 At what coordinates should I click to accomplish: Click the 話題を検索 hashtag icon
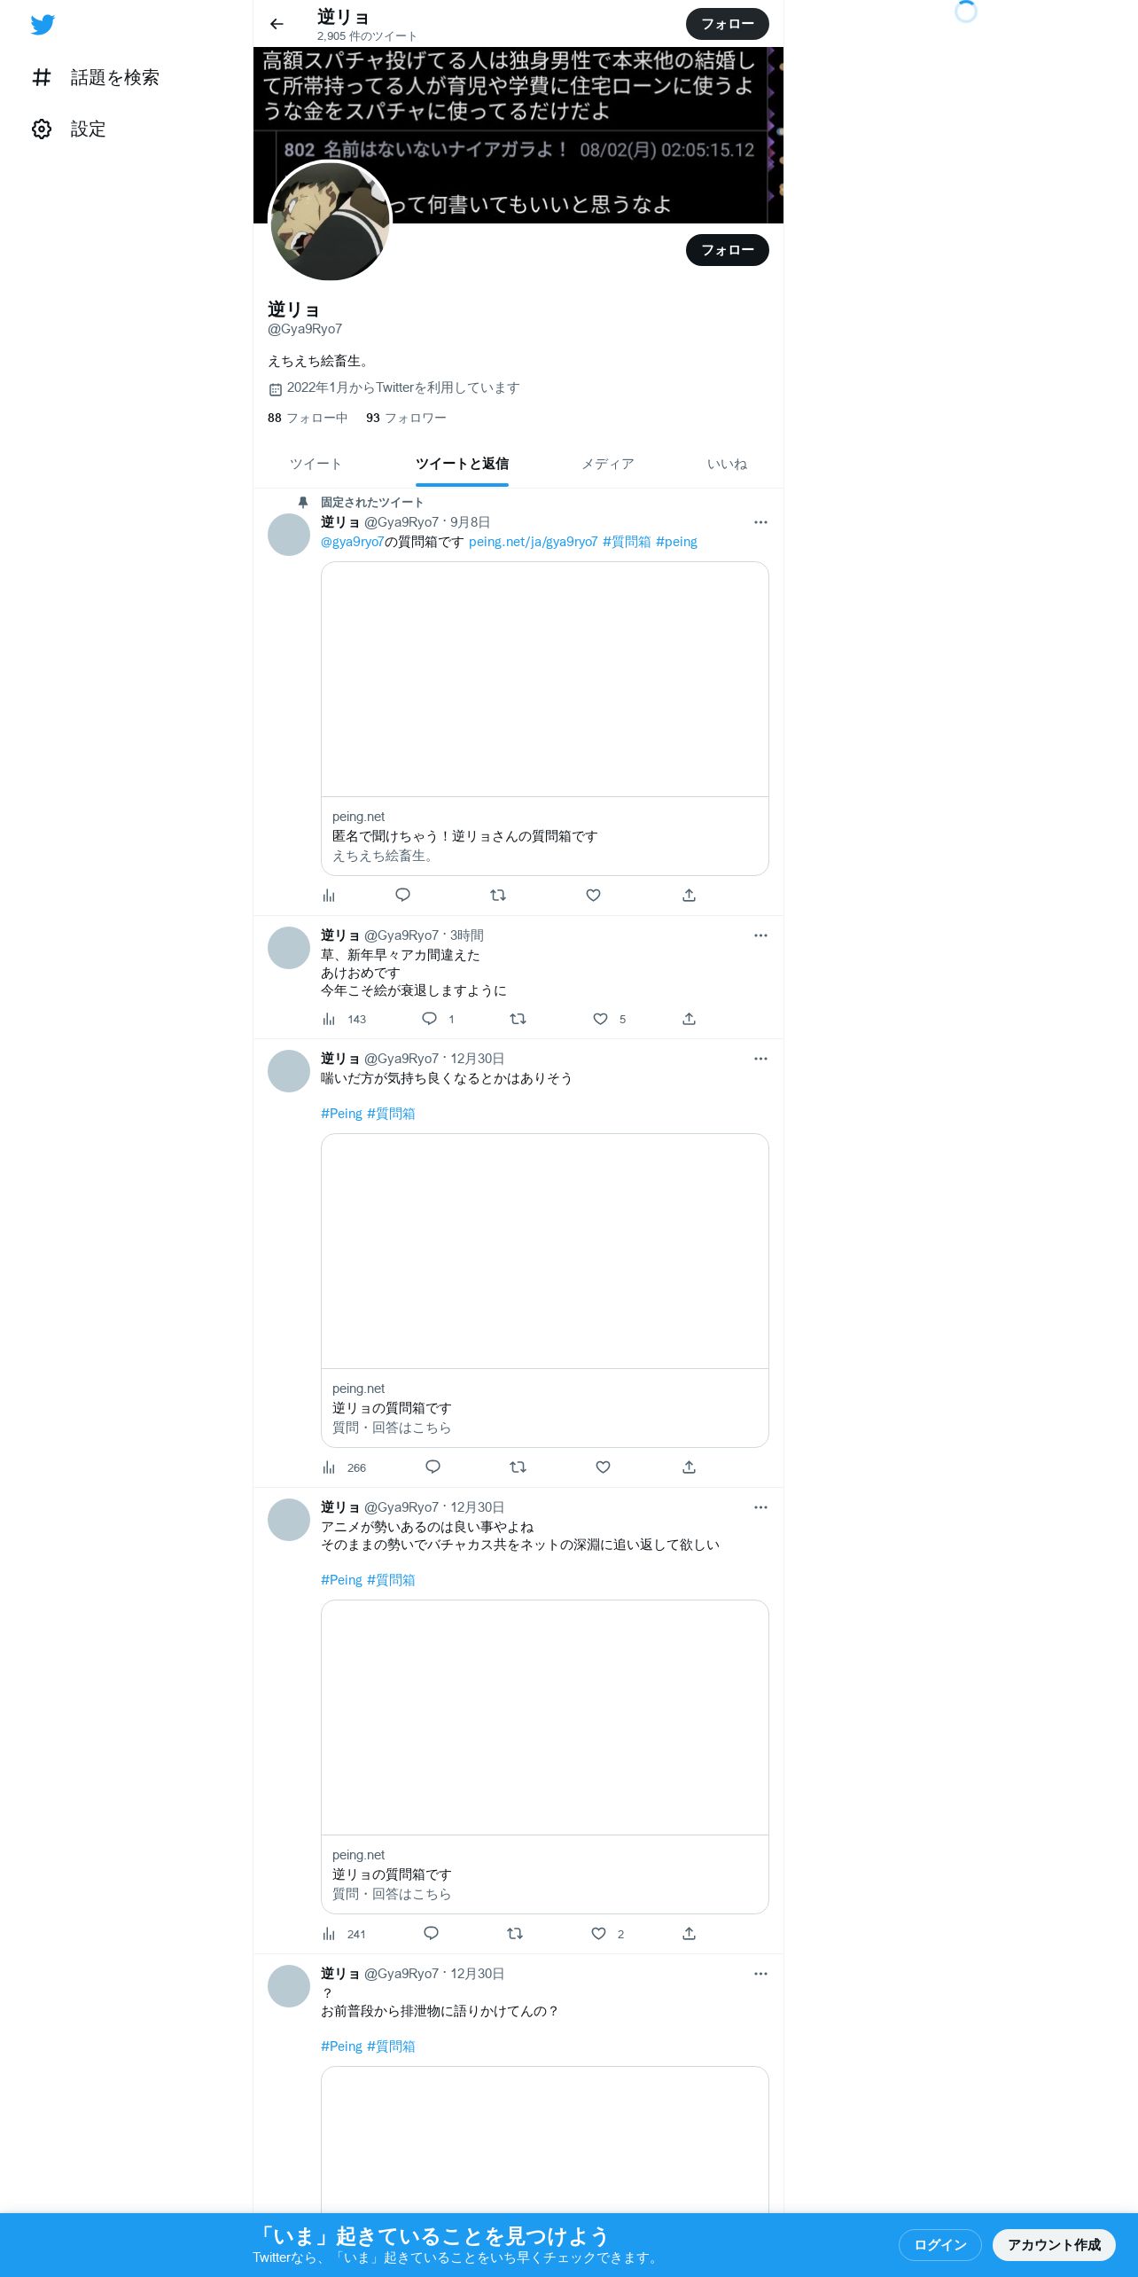point(42,78)
